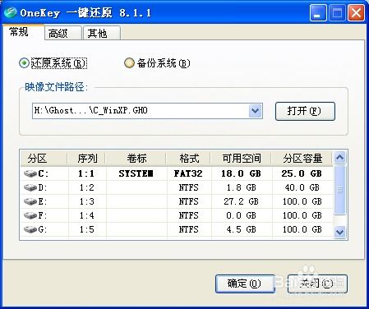Click 100.0 GB capacity in E: row
369x309 pixels.
[x=302, y=201]
